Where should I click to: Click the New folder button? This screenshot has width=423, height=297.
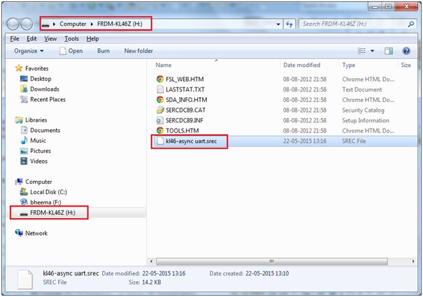click(138, 51)
